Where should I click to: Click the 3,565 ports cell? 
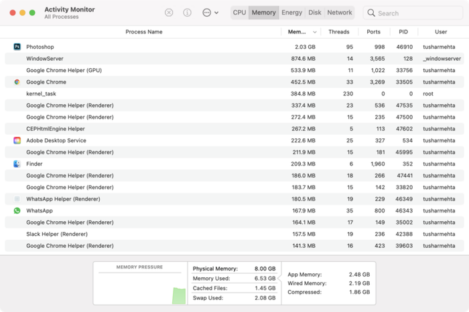coord(377,59)
